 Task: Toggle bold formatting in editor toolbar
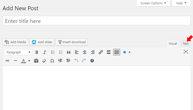(37, 52)
